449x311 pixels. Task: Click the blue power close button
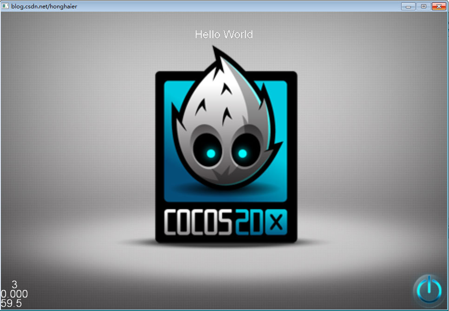coord(429,290)
